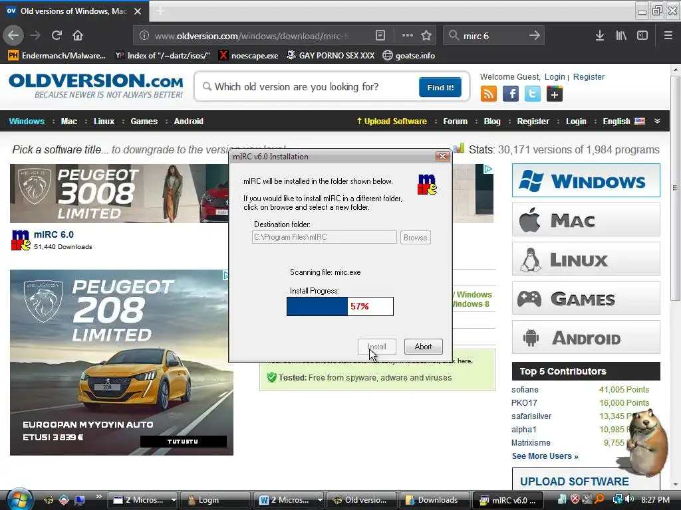
Task: Click the Login link beside Welcome Guest
Action: (x=555, y=77)
